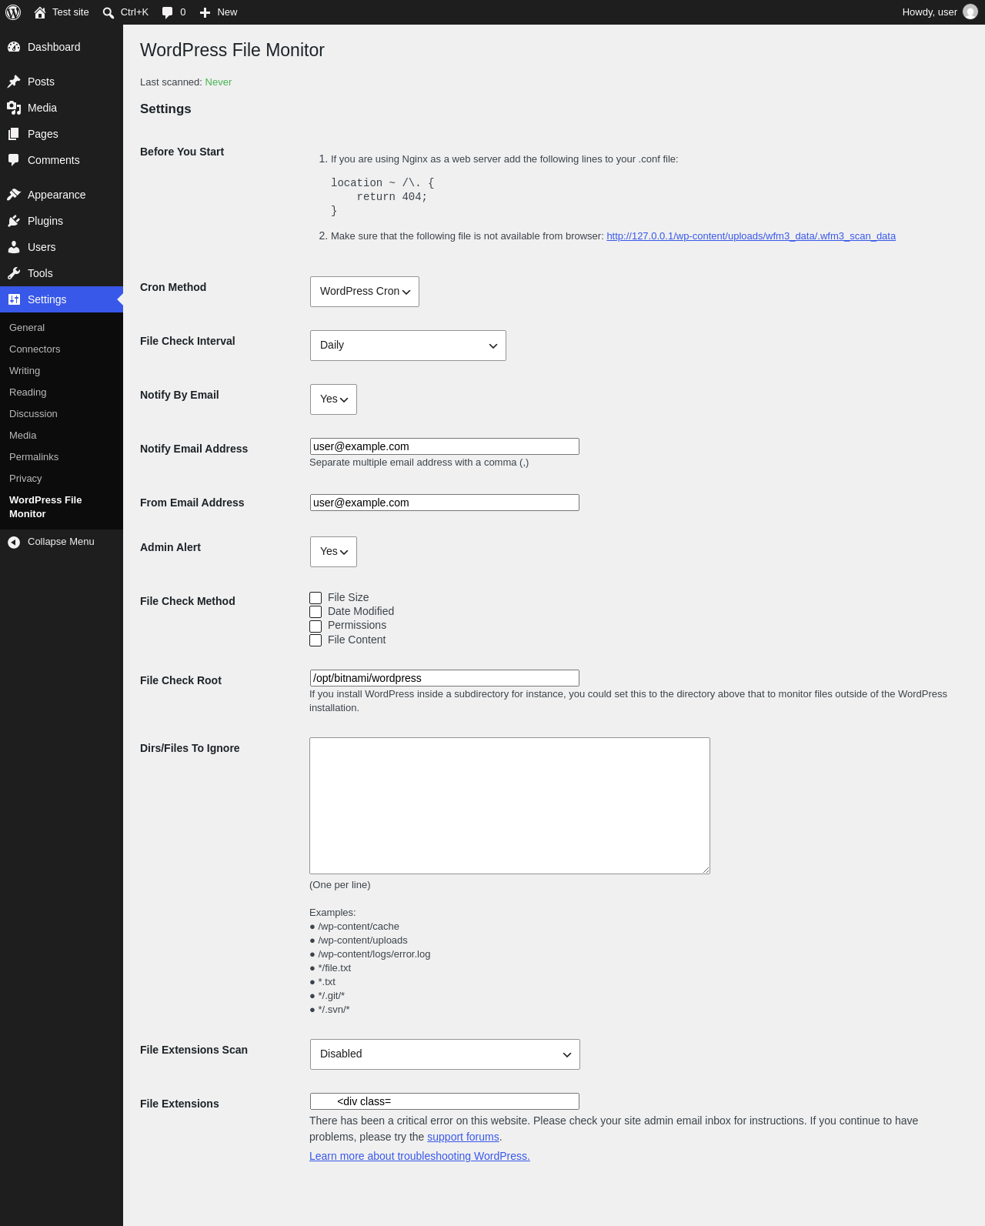Click the Ctrl+K search shortcut
This screenshot has width=985, height=1226.
[125, 12]
